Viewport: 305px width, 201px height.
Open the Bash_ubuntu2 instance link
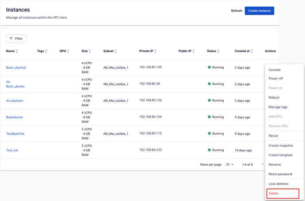[16, 68]
